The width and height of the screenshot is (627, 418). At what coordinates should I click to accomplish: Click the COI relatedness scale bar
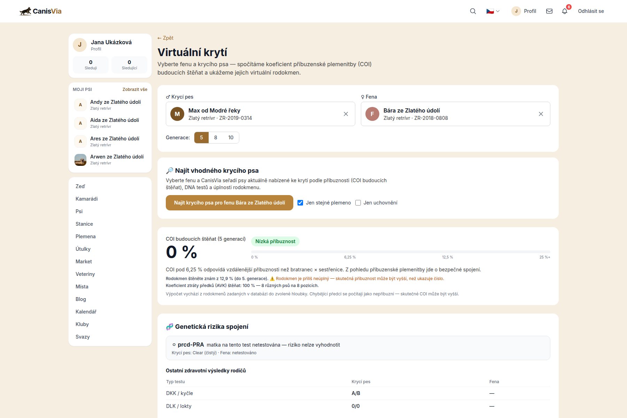click(x=401, y=251)
